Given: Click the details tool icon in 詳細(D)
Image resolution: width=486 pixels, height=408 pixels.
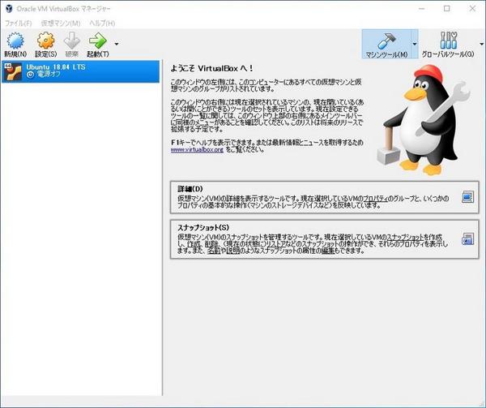Looking at the screenshot, I should pos(467,197).
